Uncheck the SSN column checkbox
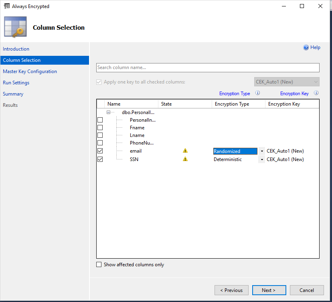 [100, 159]
